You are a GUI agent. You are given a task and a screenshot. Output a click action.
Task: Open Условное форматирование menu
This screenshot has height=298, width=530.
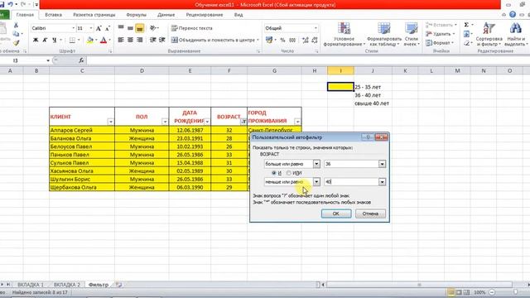(x=344, y=35)
